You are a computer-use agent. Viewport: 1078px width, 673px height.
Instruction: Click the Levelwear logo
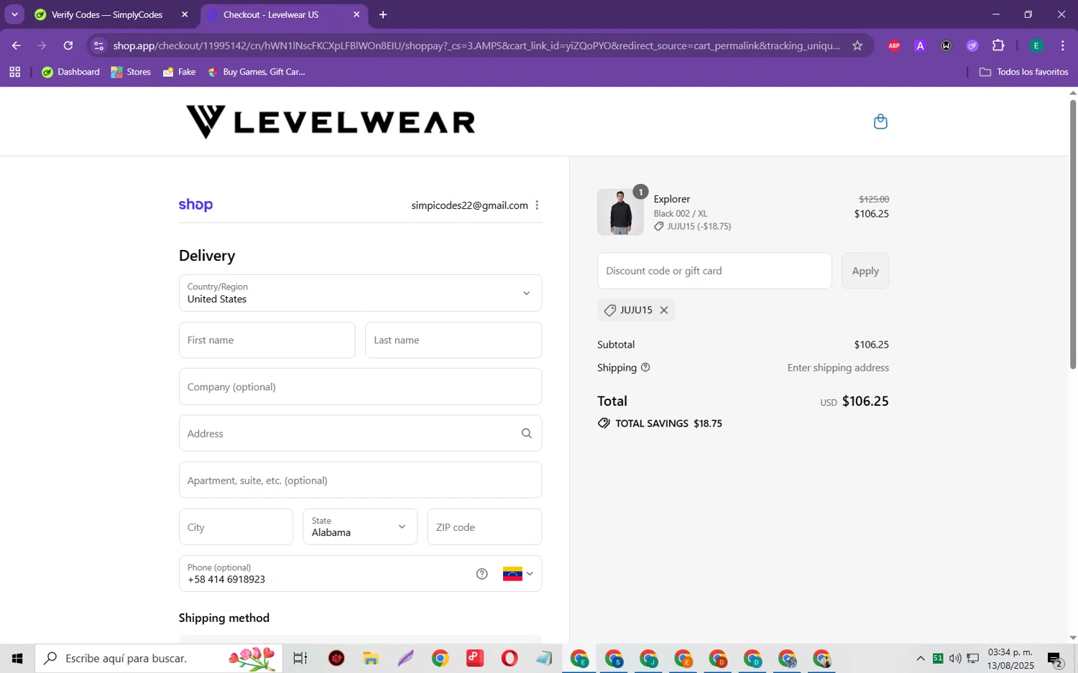click(x=331, y=121)
